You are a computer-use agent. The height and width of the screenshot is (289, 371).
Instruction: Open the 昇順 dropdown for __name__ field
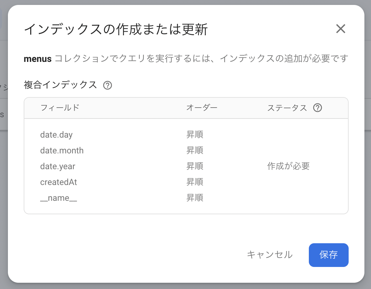pos(195,198)
